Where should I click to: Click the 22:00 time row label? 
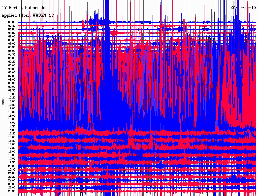pyautogui.click(x=12, y=180)
